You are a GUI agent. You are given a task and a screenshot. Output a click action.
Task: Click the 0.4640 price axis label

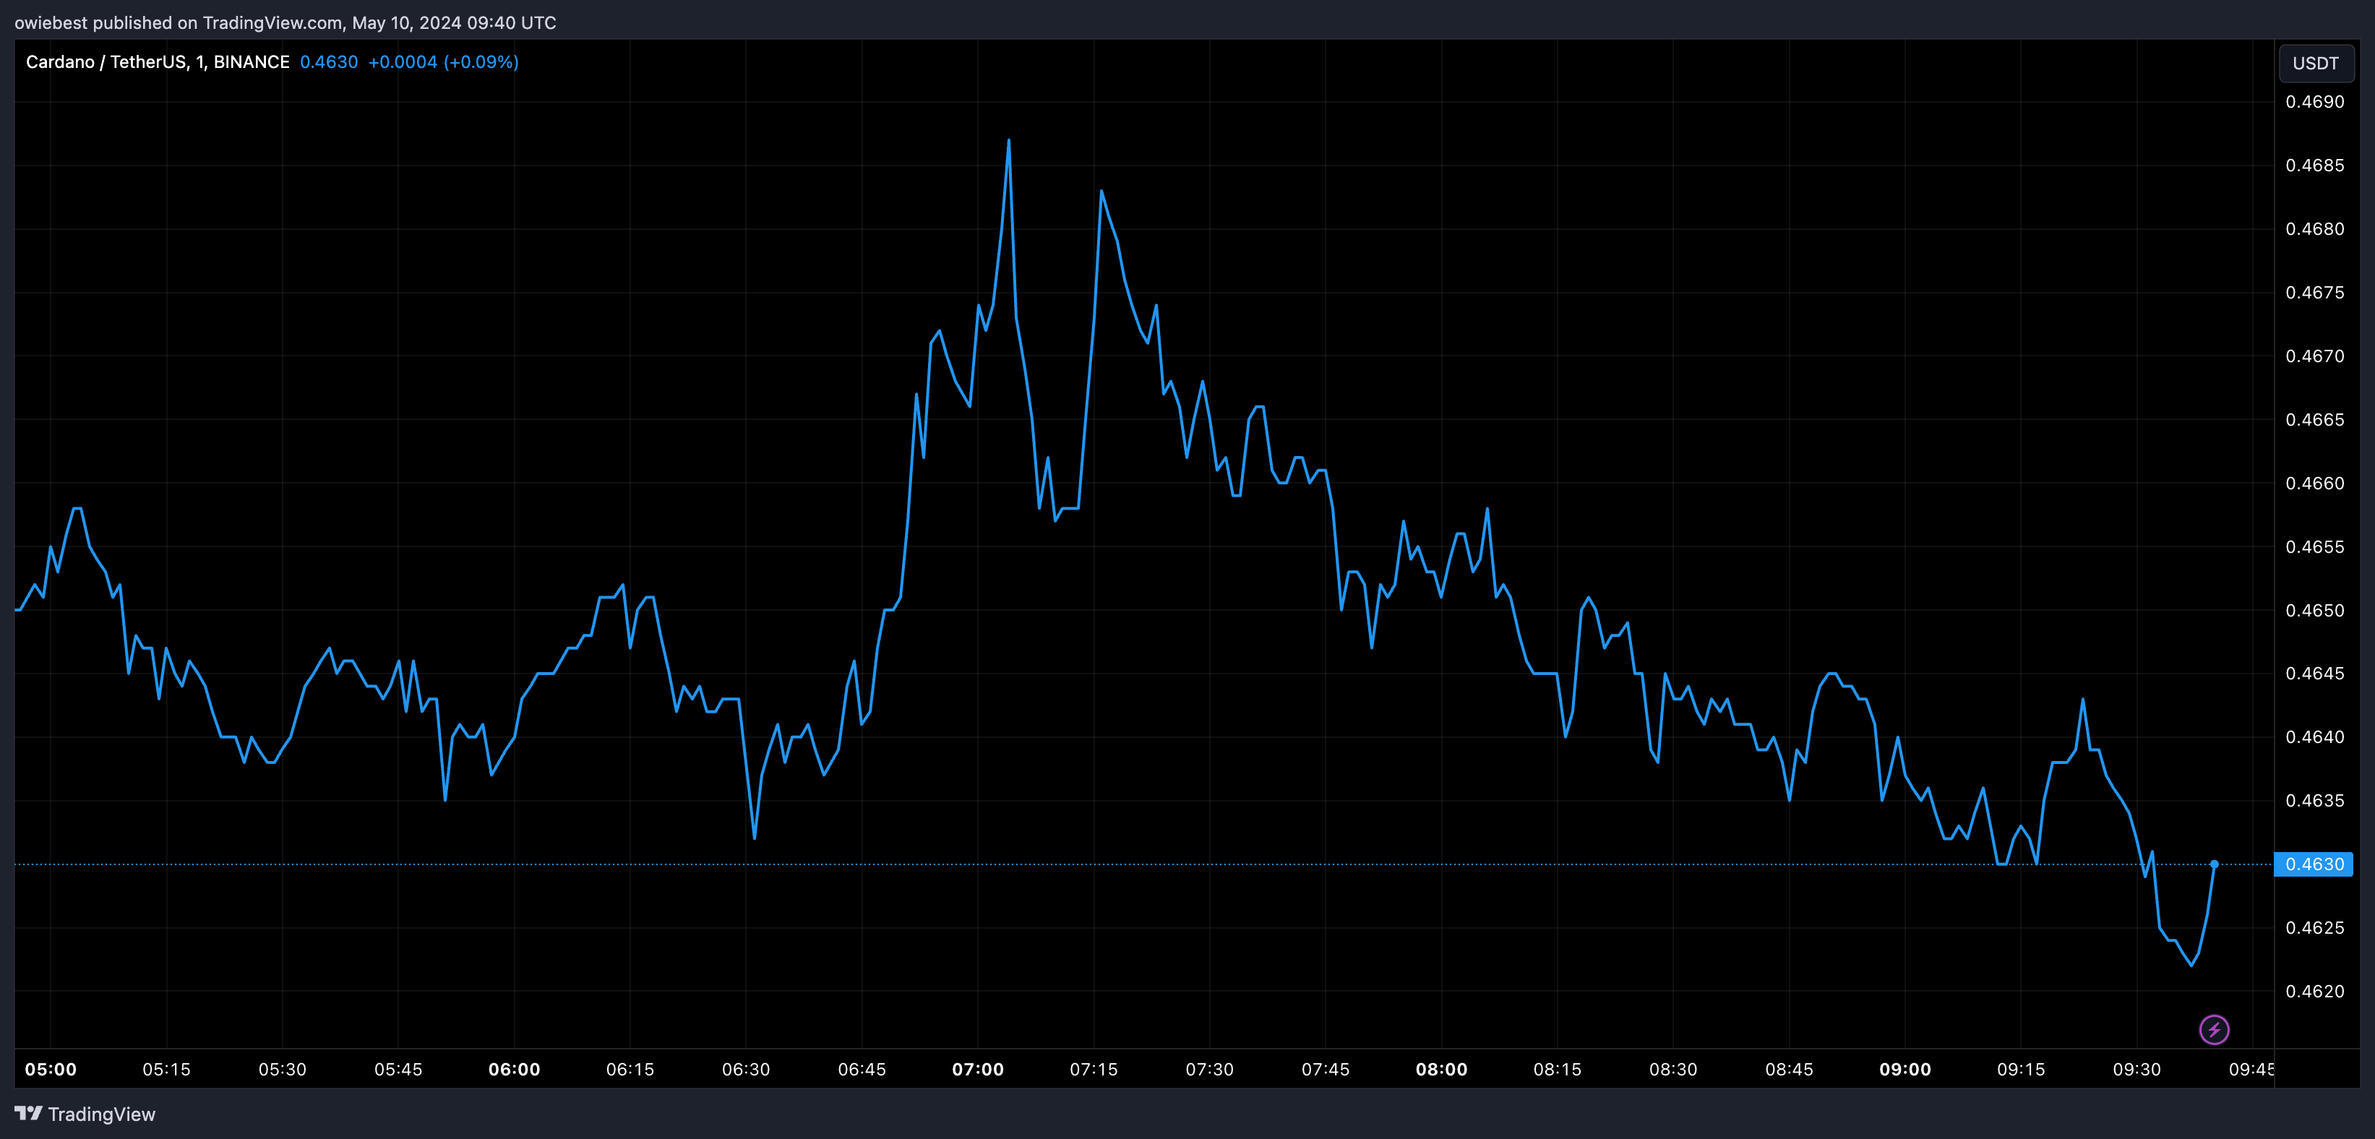pos(2314,737)
